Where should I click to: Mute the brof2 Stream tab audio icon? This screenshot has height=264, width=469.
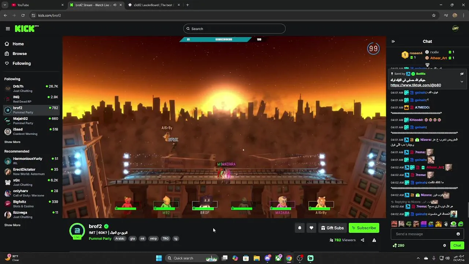tap(115, 5)
